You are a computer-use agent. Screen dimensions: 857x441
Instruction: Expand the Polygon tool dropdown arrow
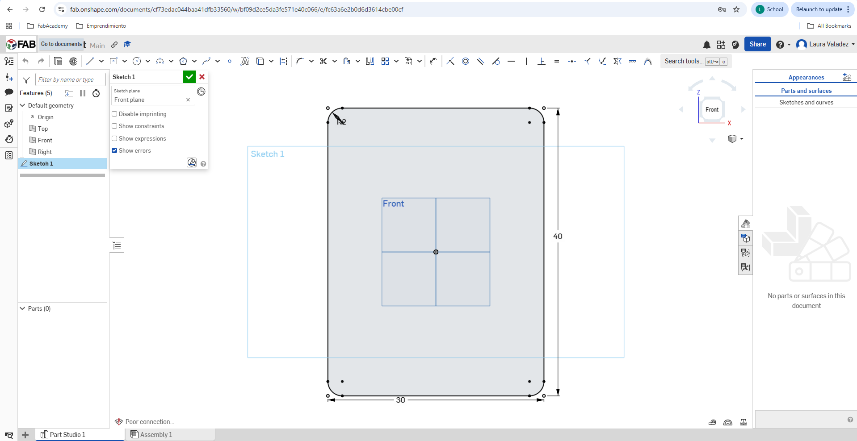click(x=194, y=61)
